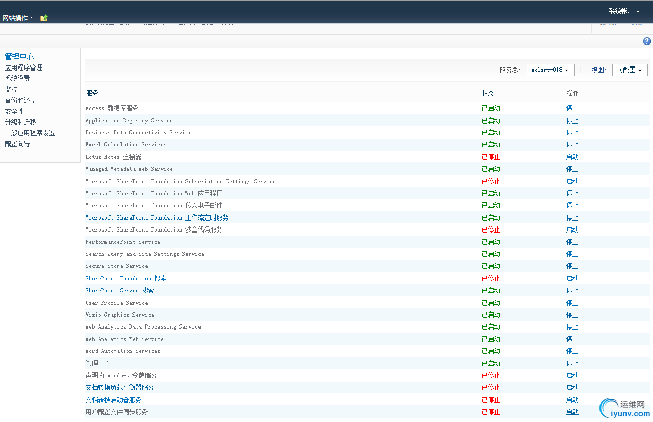653x422 pixels.
Task: Stop the Access 数据库服务
Action: click(x=572, y=108)
